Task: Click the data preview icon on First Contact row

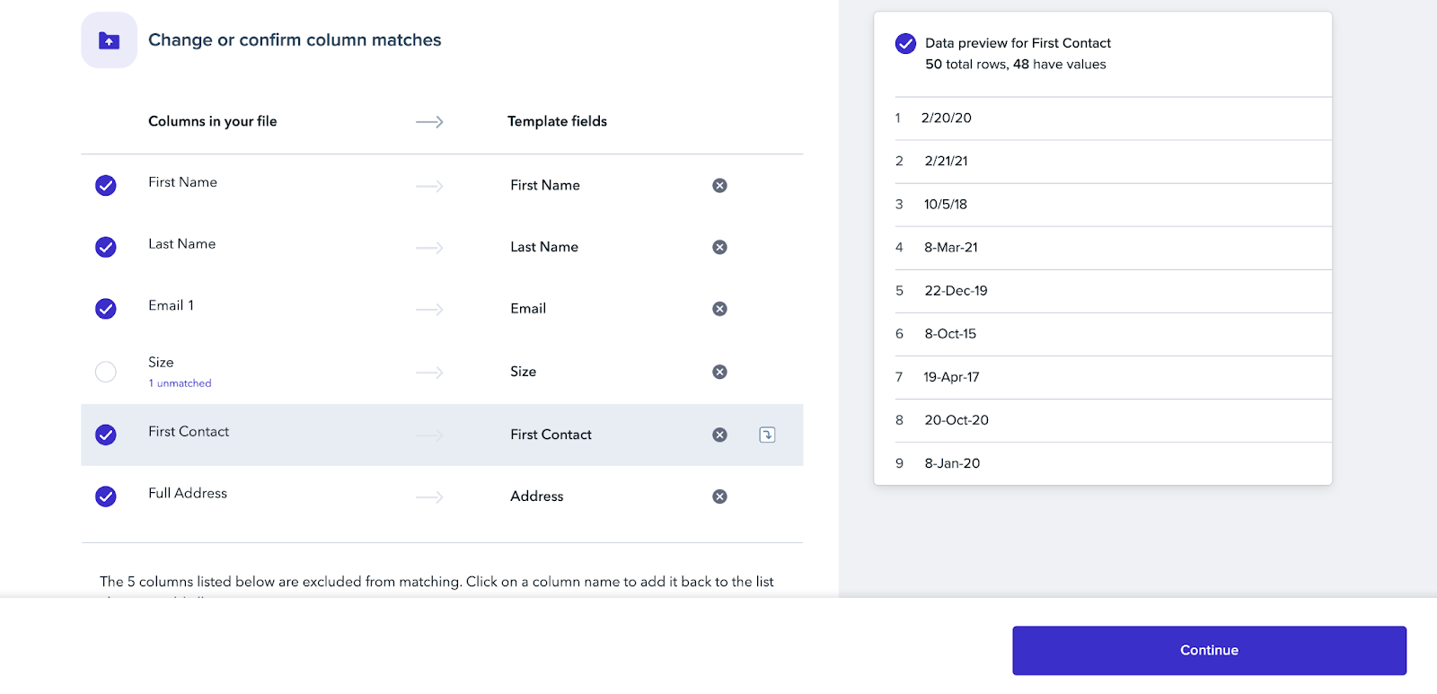Action: pos(766,435)
